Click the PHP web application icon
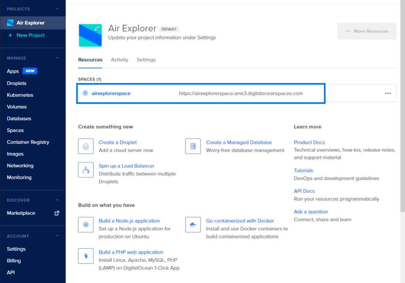Screen dimensions: 405x283 point(86,256)
